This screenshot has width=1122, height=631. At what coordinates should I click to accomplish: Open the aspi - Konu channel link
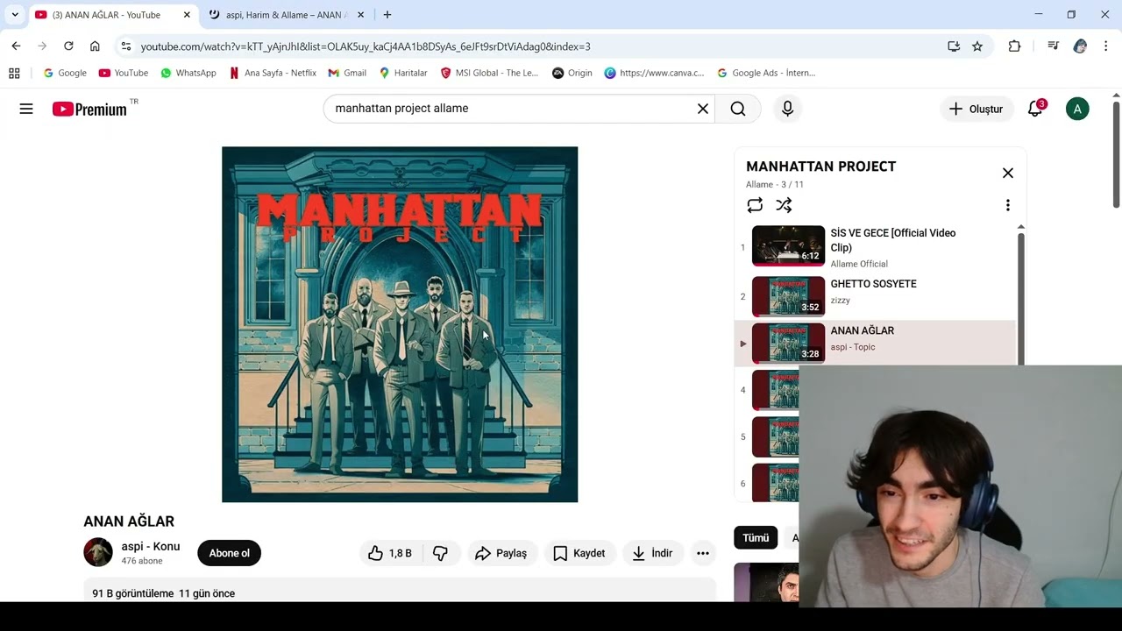tap(151, 546)
